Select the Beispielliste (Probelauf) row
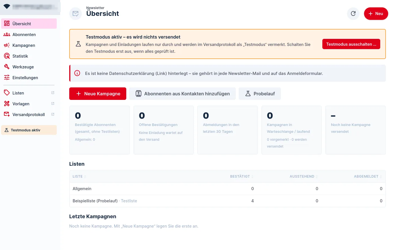 coord(228,201)
